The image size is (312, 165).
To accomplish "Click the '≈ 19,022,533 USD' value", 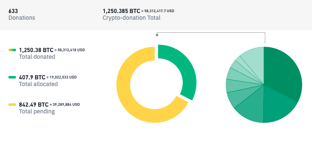I will point(61,77).
